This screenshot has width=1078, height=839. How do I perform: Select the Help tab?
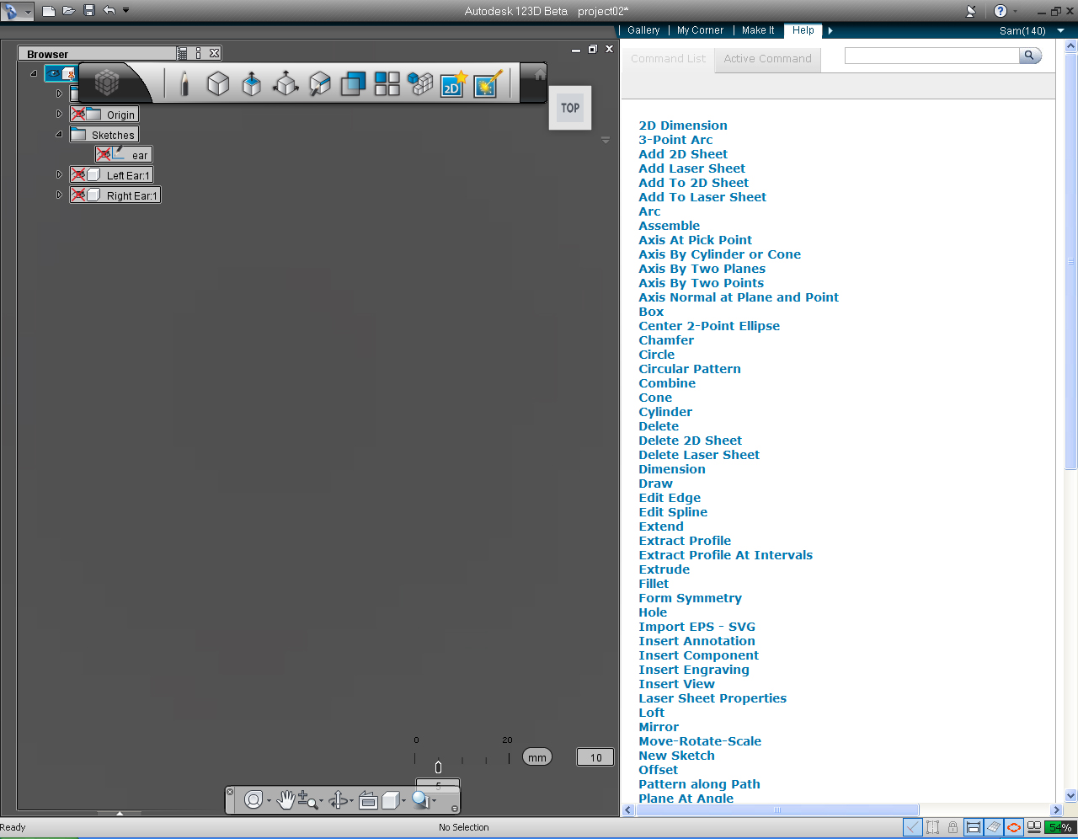click(803, 30)
